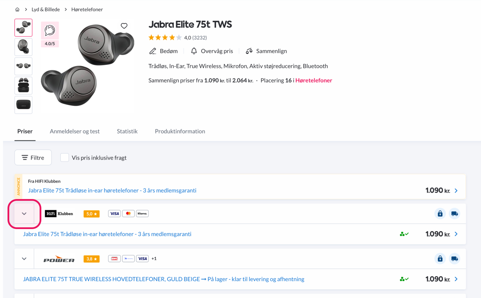Select first earbuds pair thumbnail

coord(23,28)
